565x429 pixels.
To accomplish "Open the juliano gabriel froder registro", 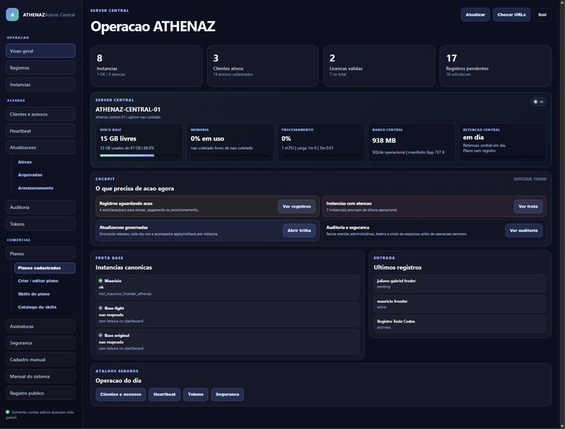I will click(460, 283).
